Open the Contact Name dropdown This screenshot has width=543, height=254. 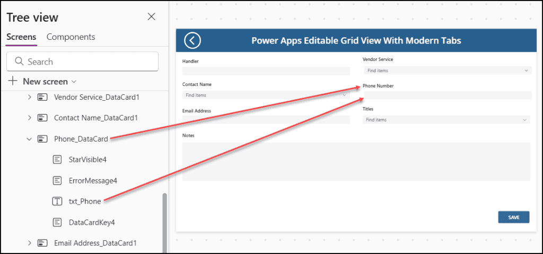[266, 95]
